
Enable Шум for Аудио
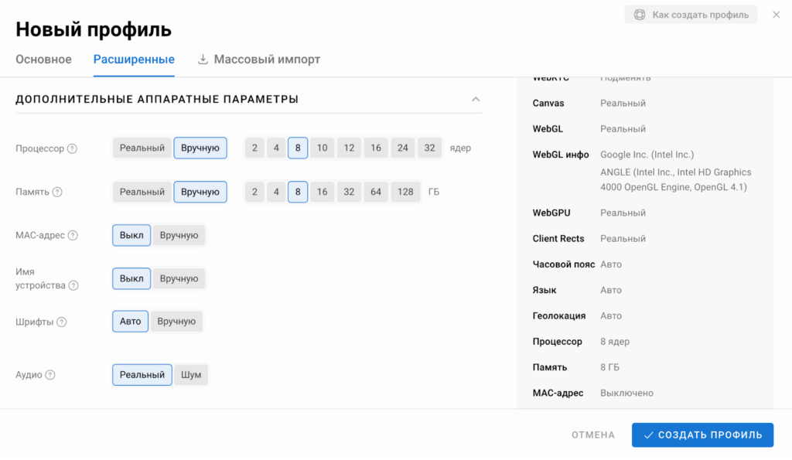pos(191,375)
